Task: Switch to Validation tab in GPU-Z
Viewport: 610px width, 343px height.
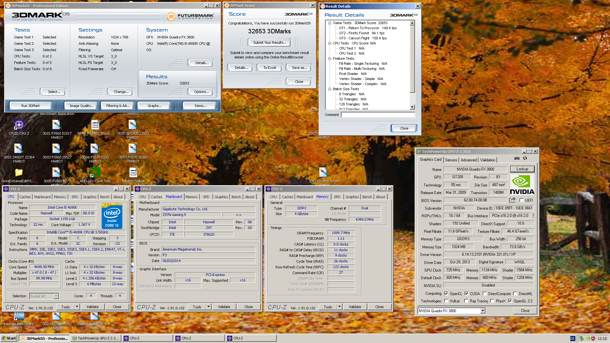Action: click(x=487, y=160)
